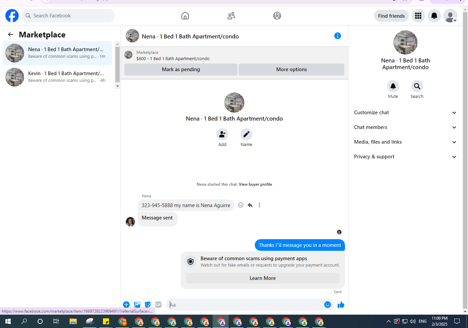Attach a photo or file

coord(137,305)
